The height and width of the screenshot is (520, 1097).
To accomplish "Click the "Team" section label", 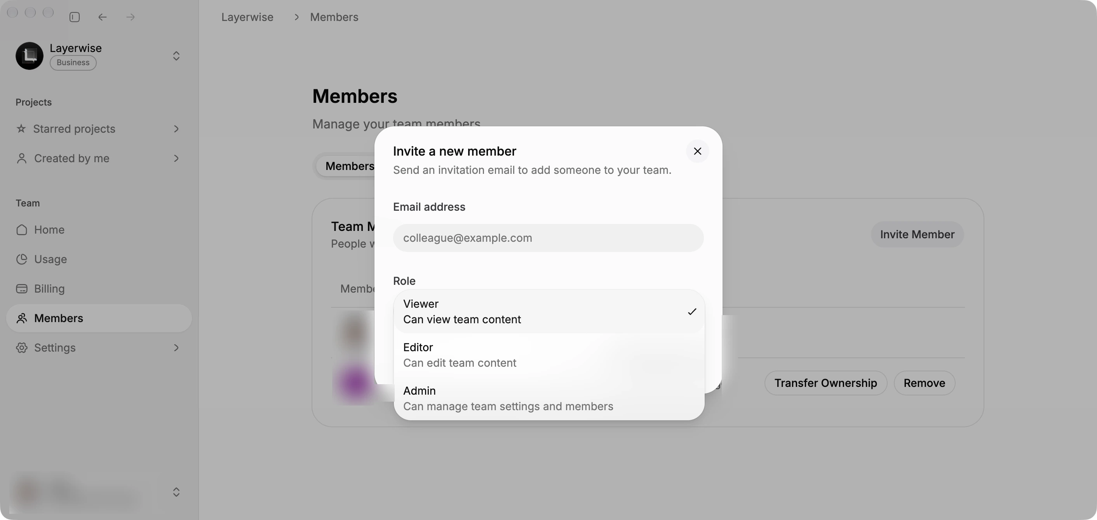I will click(28, 203).
